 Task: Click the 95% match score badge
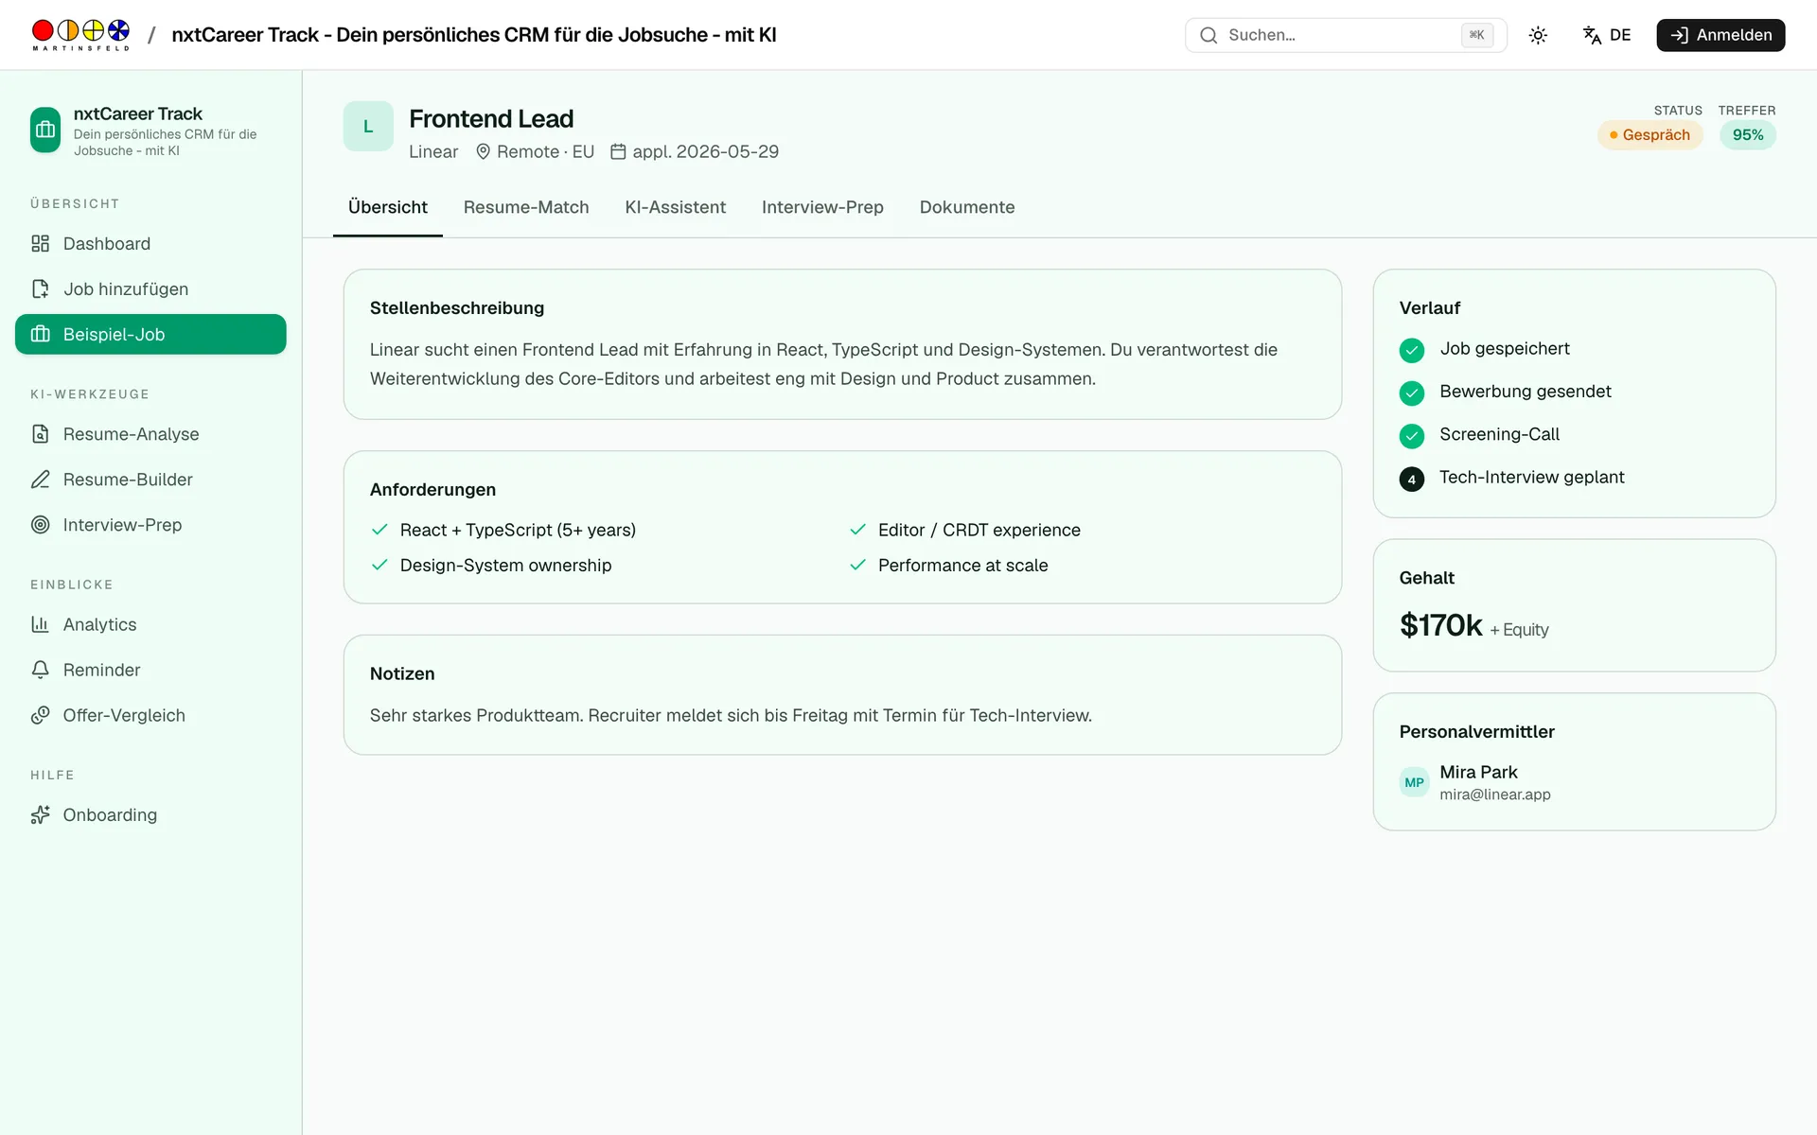click(1747, 135)
